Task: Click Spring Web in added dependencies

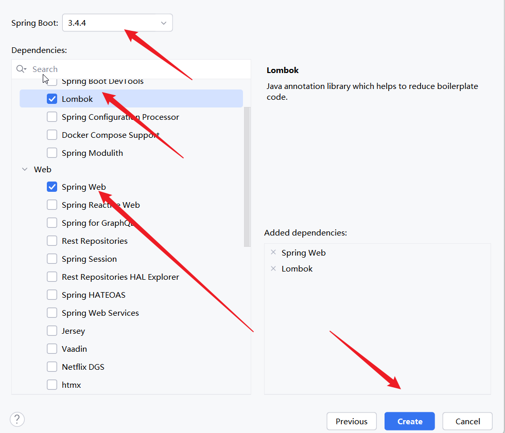Action: click(303, 253)
